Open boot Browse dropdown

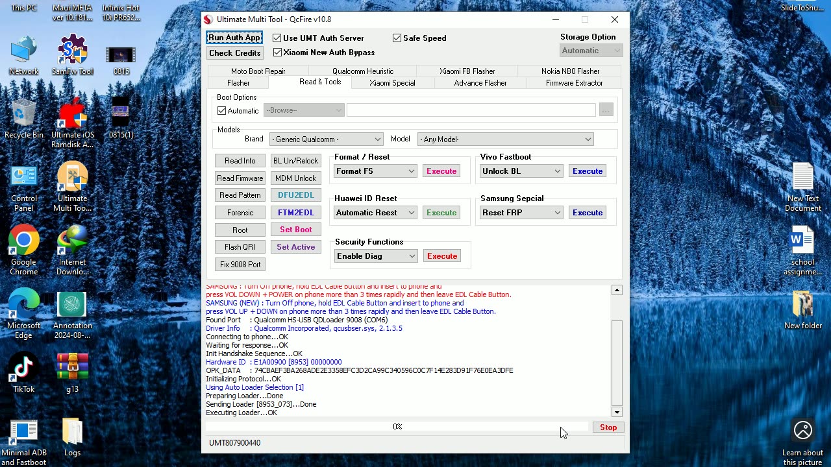(303, 110)
